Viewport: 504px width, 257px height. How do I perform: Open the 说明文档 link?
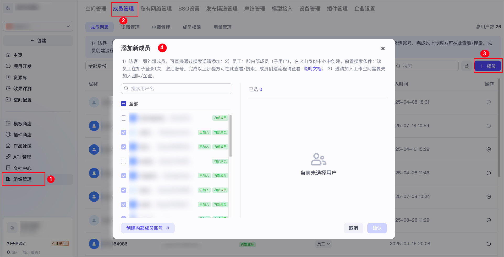[312, 69]
